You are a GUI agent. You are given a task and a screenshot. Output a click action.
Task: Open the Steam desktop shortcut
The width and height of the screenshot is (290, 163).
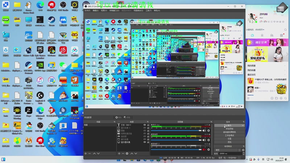(51, 21)
